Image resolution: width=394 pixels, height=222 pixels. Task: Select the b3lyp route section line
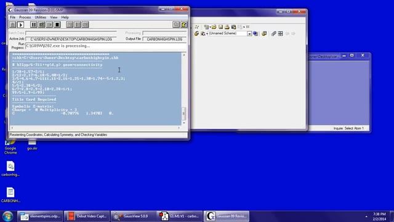pyautogui.click(x=57, y=65)
